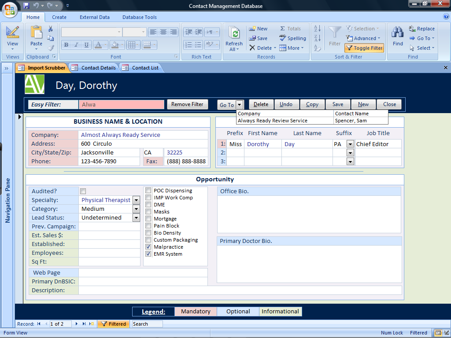Open the Suffix dropdown for contact 2
This screenshot has height=338, width=451.
pyautogui.click(x=350, y=153)
